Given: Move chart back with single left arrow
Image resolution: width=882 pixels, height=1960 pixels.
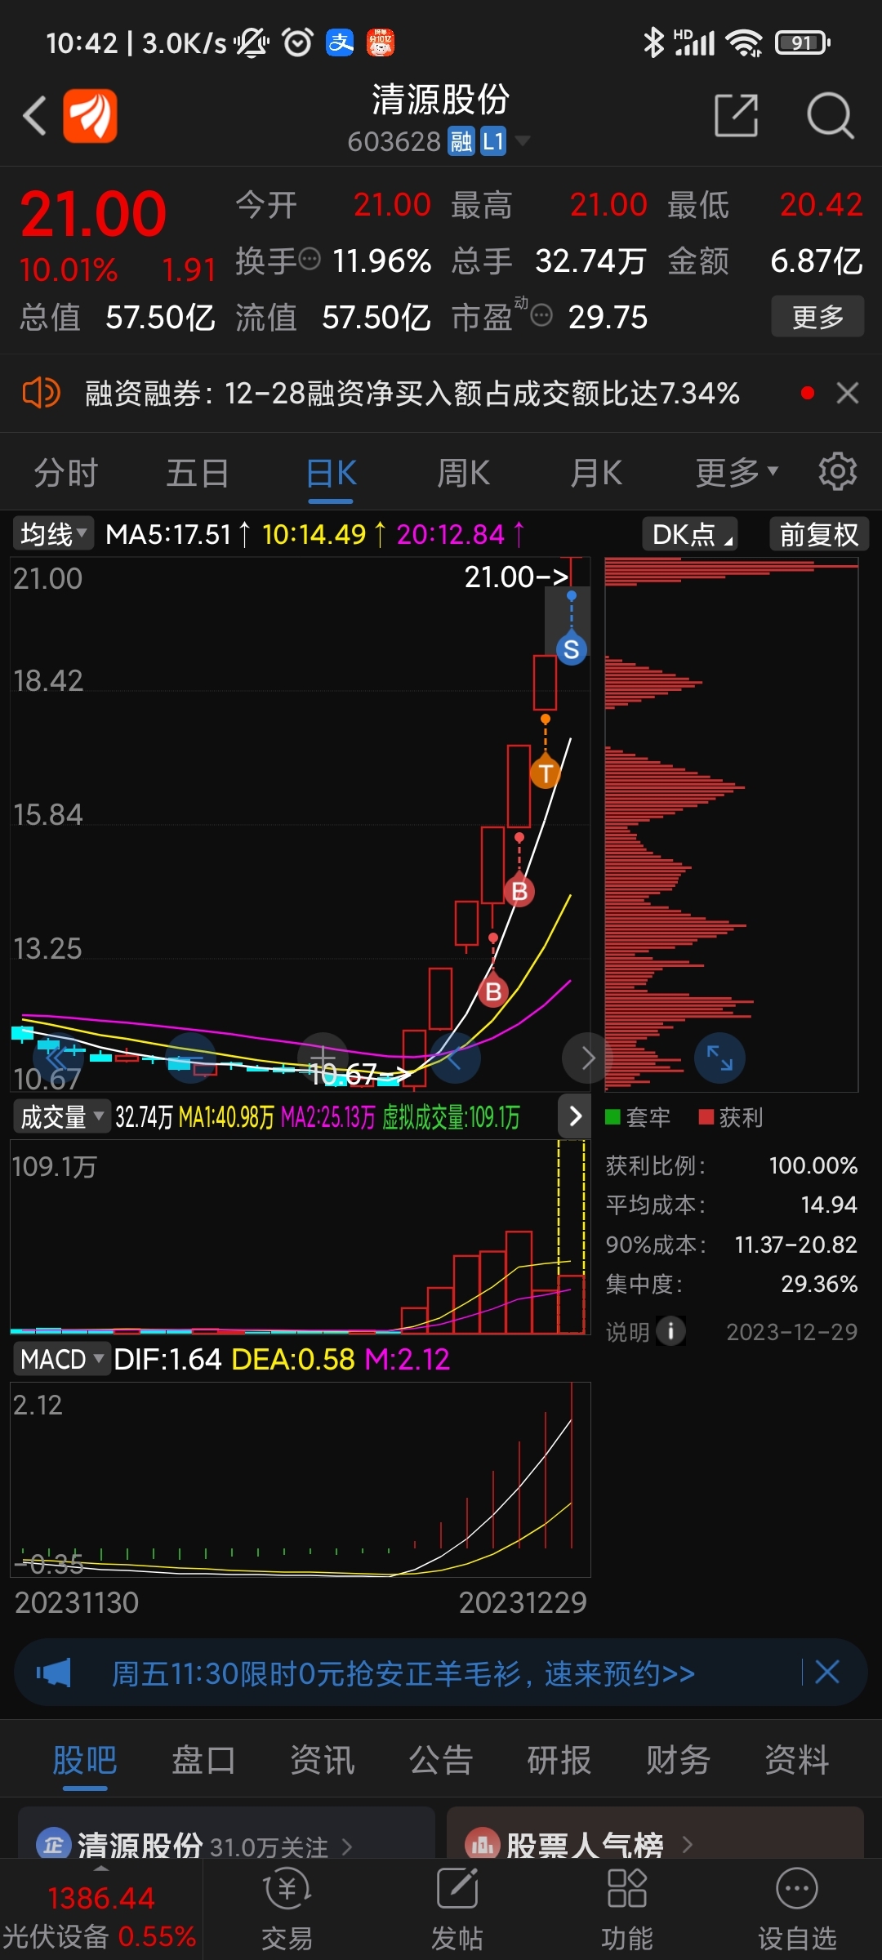Looking at the screenshot, I should tap(455, 1058).
